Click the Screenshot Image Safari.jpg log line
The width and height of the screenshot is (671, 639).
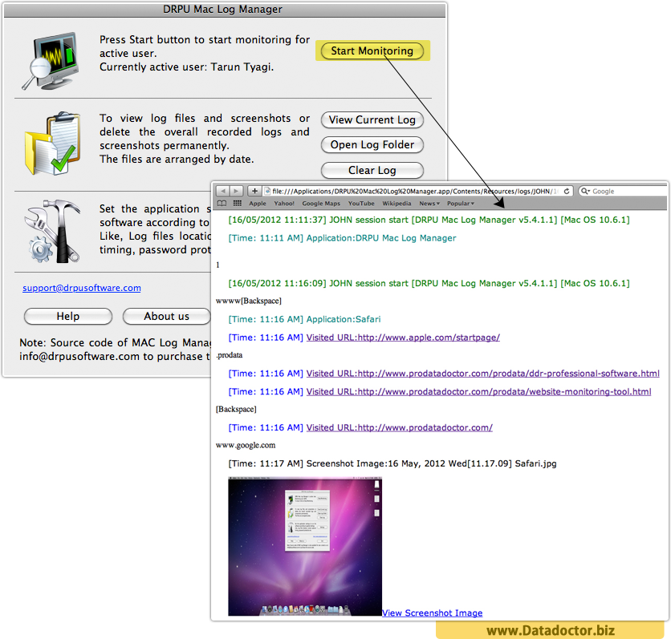pyautogui.click(x=392, y=463)
